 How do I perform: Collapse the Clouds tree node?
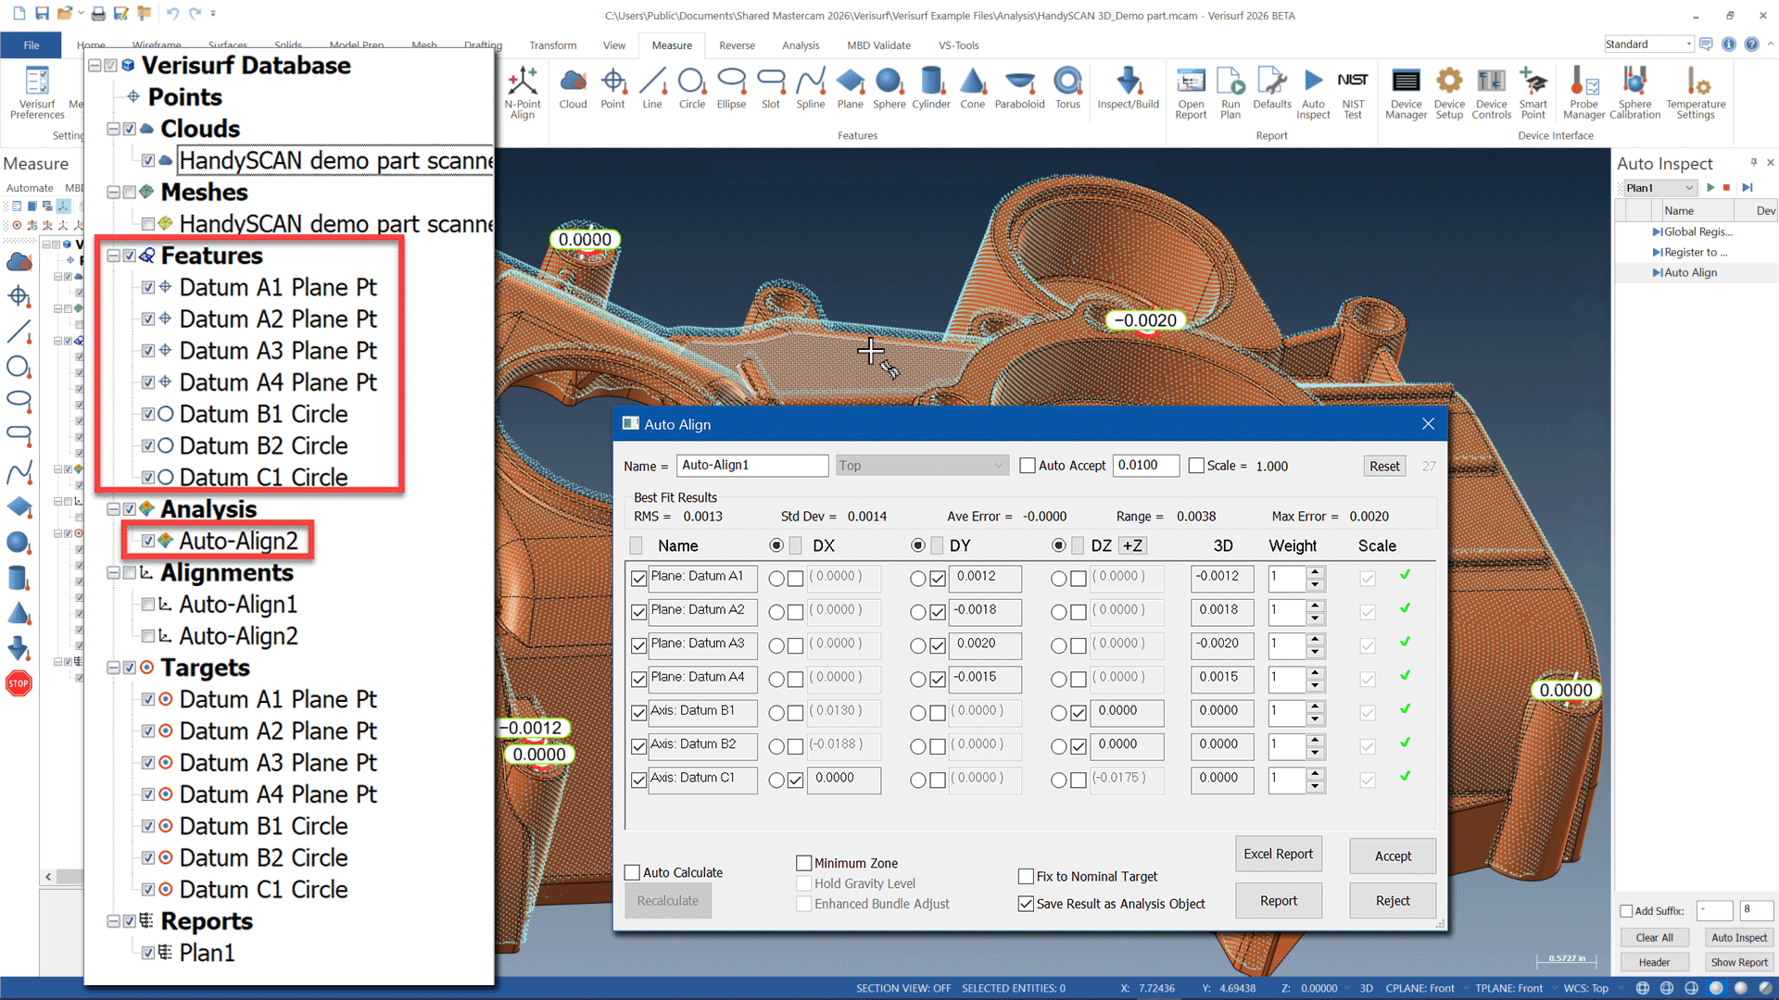click(113, 129)
